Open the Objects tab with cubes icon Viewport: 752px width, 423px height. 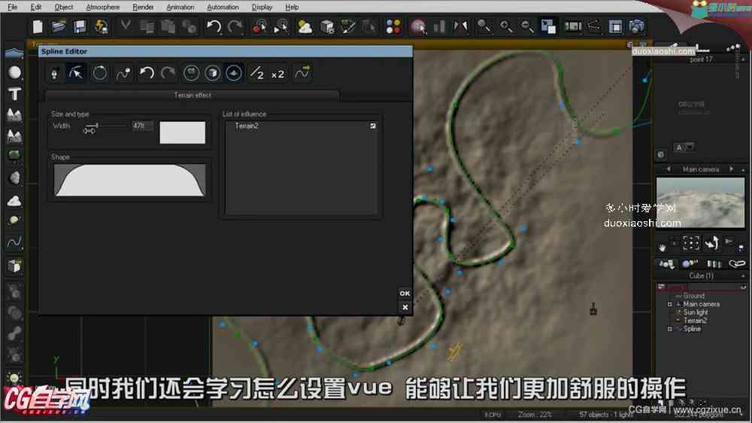click(666, 263)
